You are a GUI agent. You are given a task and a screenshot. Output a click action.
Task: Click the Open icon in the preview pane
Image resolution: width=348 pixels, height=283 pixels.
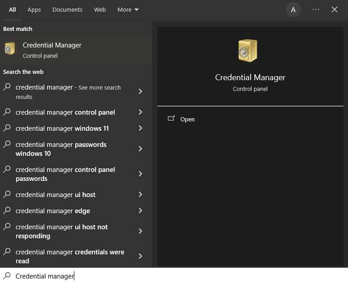point(171,119)
